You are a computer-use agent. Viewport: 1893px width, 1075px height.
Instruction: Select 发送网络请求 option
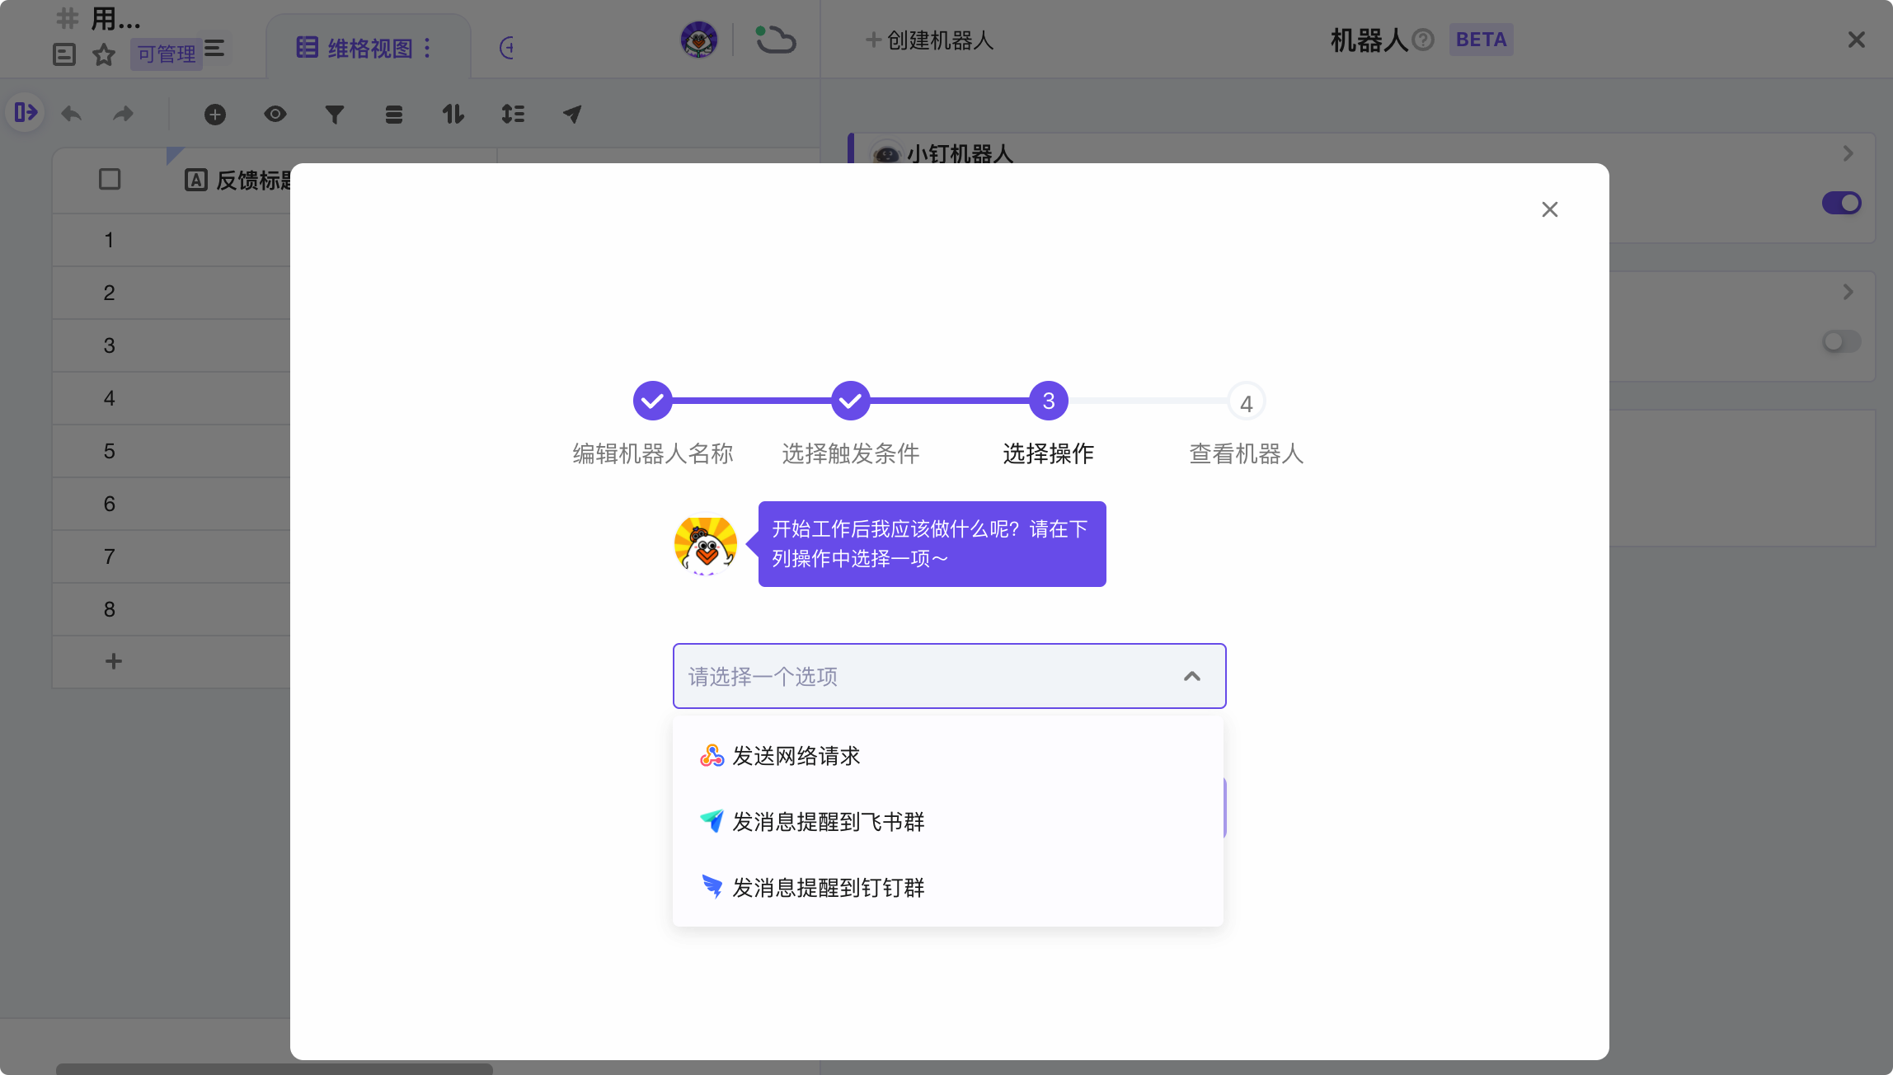948,756
